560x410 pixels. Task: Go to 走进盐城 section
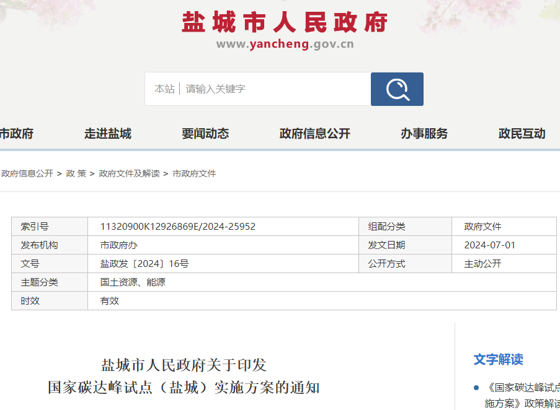click(108, 134)
